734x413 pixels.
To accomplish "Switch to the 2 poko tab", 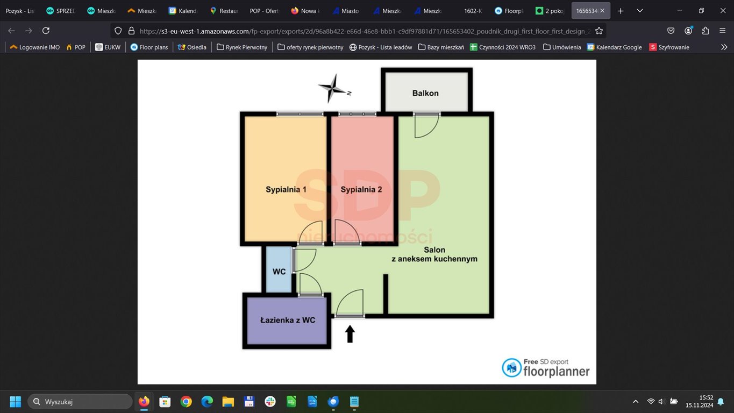I will [551, 11].
